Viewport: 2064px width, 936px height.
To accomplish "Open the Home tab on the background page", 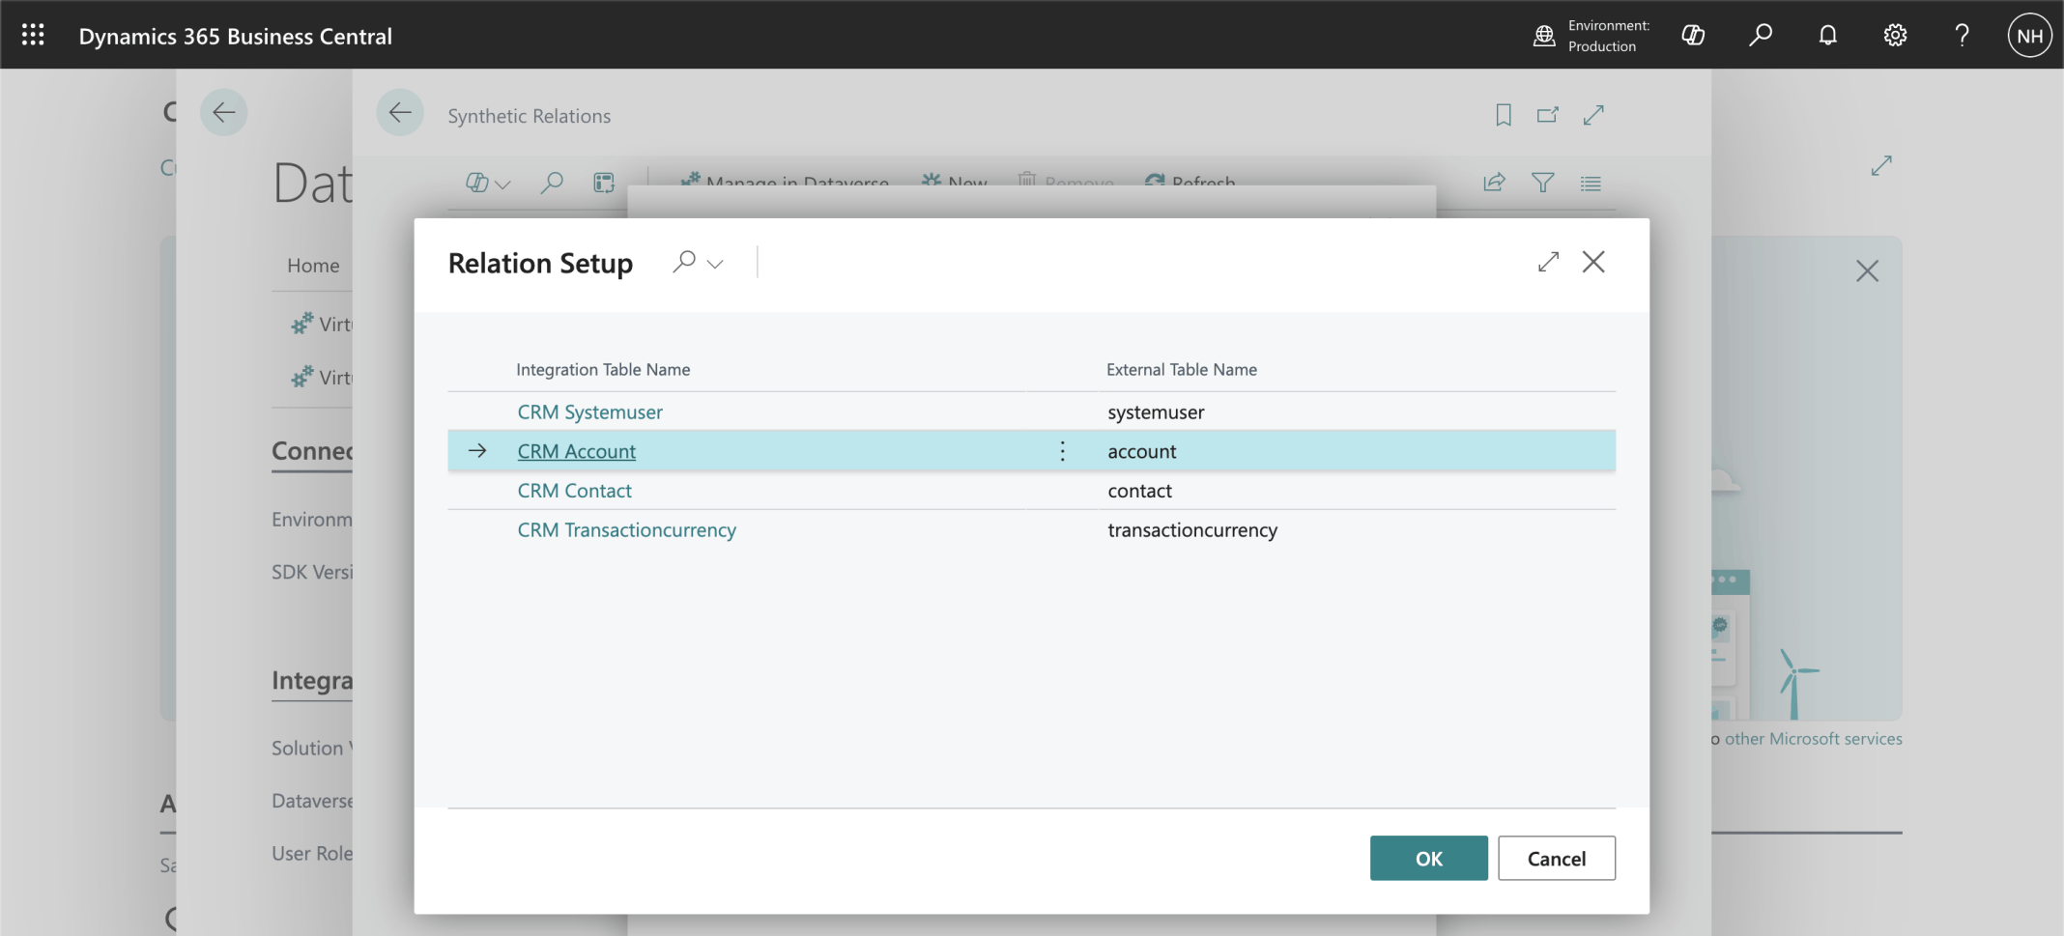I will (313, 266).
